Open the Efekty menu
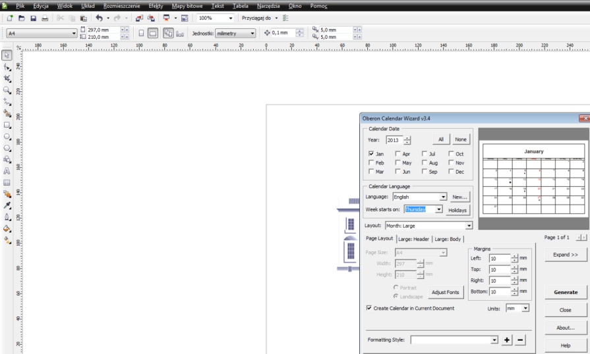Viewport: 590px width, 354px height. tap(156, 5)
